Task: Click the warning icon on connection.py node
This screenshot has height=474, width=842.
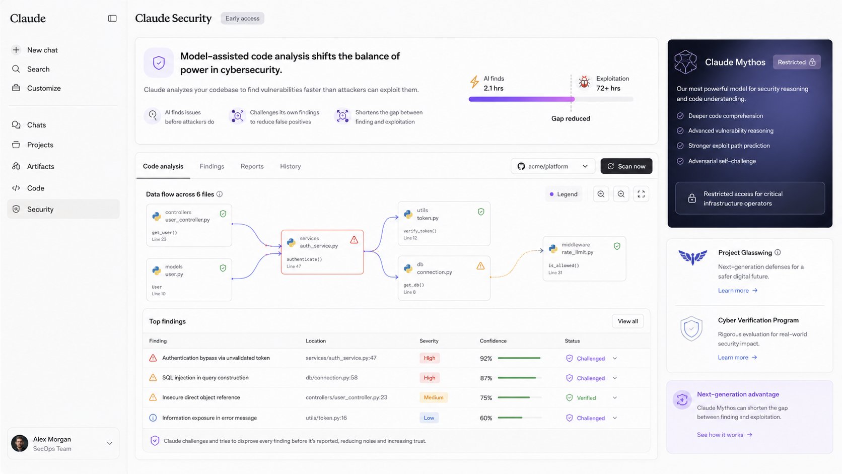Action: 480,265
